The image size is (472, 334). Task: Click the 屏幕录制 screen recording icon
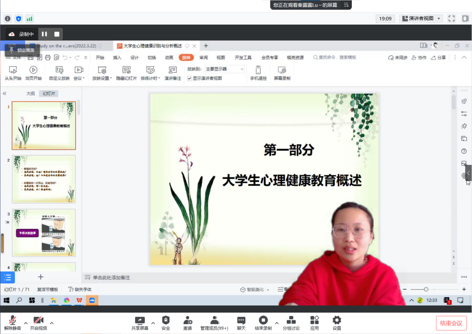(x=282, y=70)
